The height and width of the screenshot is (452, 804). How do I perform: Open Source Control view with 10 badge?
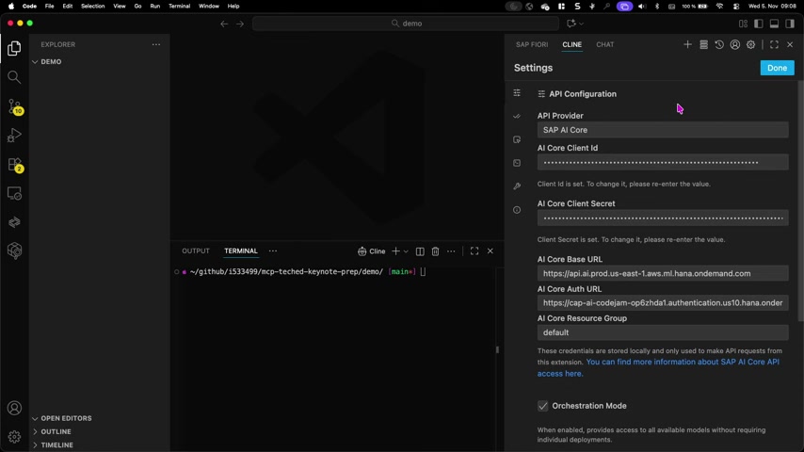click(x=14, y=106)
